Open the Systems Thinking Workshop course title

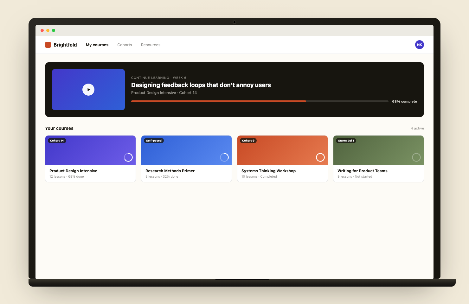(x=268, y=171)
